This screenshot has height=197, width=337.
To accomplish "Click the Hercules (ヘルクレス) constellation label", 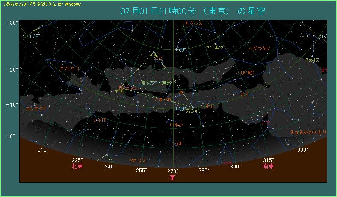I will coord(192,23).
